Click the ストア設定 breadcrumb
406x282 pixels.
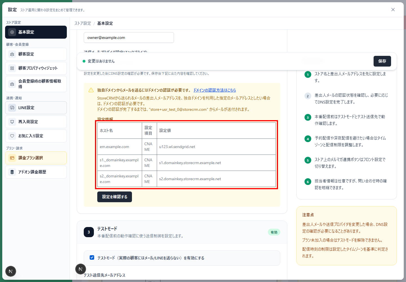click(x=83, y=23)
